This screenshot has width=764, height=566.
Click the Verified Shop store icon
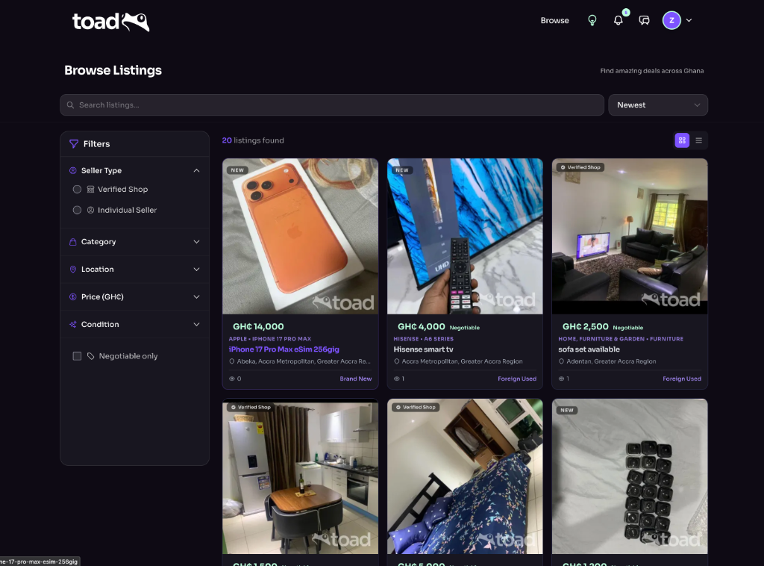pos(90,189)
